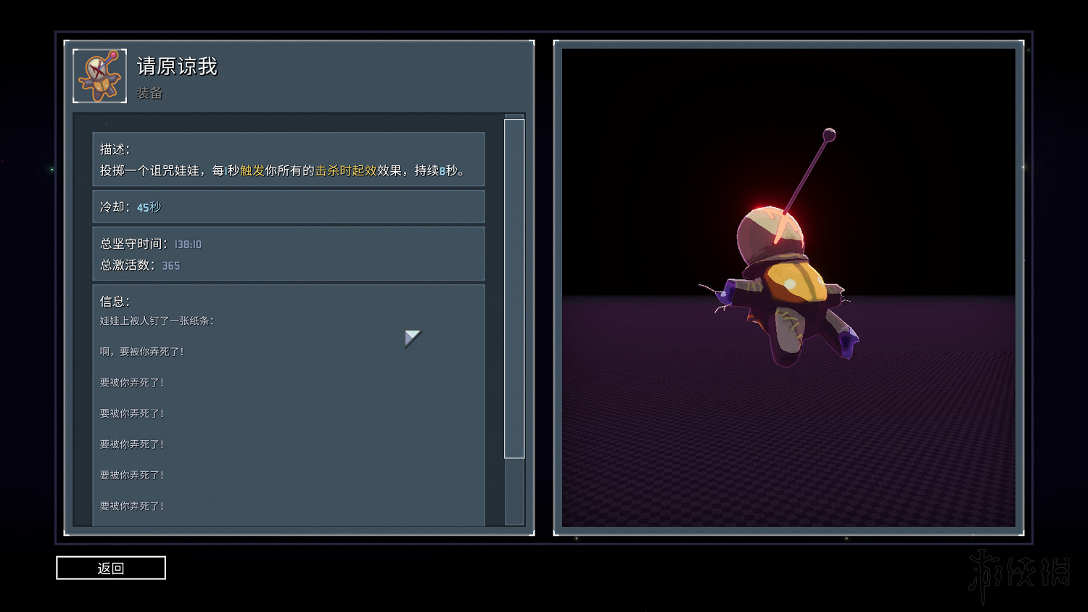Click the yellow 击杀时起效 keyword
The height and width of the screenshot is (612, 1088).
point(345,170)
